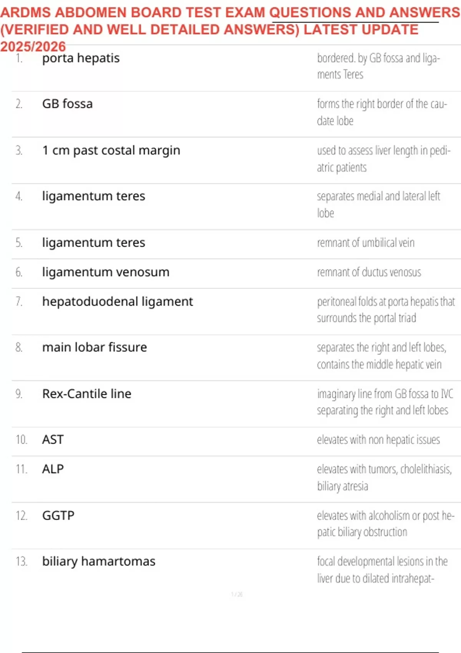
Task: Select the 'hepatoduodenal ligament' term
Action: click(117, 302)
